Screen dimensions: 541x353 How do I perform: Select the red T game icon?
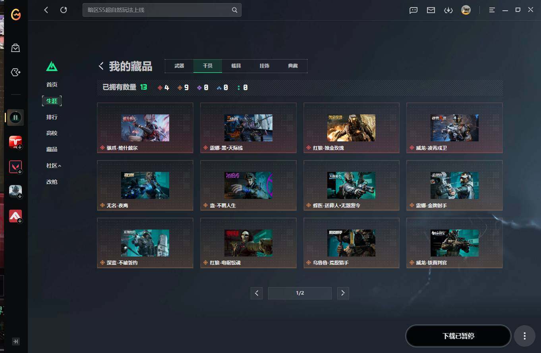pos(15,142)
